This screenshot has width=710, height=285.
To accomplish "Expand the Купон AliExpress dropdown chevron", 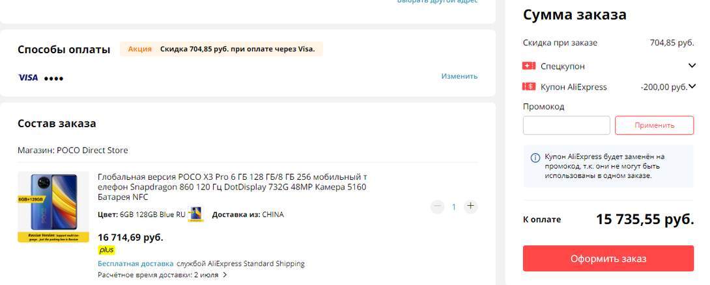I will (692, 86).
